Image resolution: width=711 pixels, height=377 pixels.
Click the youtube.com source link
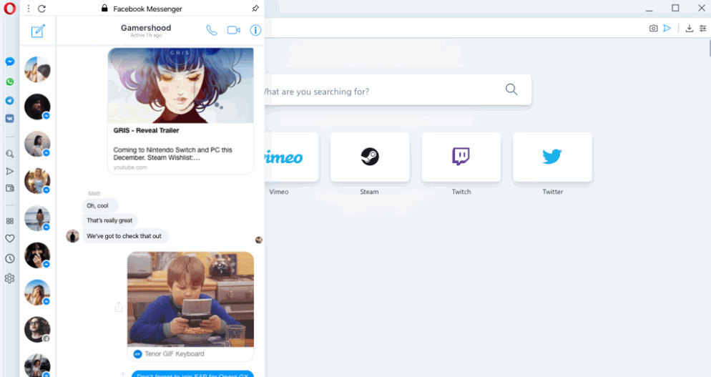130,167
